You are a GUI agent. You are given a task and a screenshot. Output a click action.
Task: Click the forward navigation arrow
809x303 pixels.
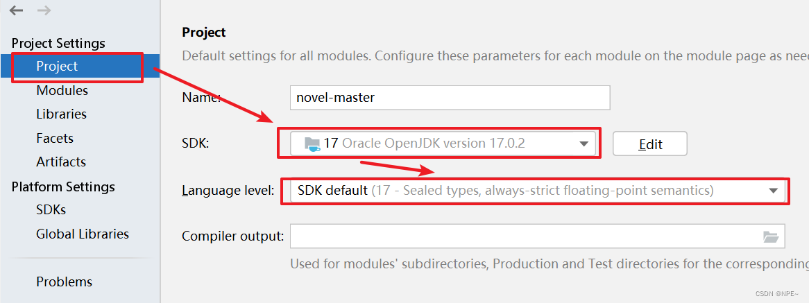pyautogui.click(x=44, y=10)
